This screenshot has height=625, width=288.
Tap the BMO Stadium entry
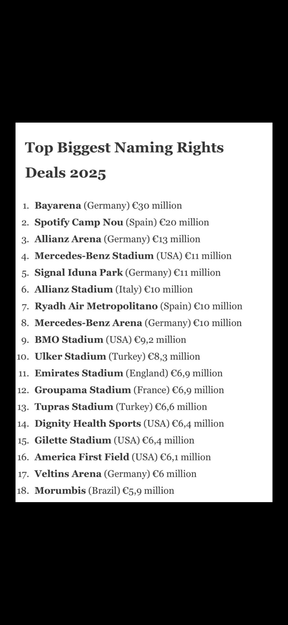[x=69, y=340]
